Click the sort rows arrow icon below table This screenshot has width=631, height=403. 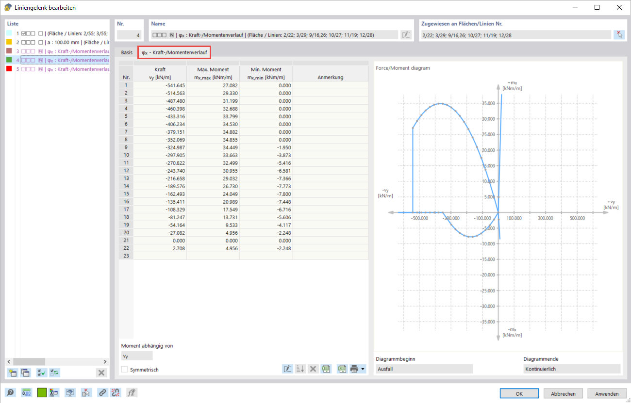300,369
